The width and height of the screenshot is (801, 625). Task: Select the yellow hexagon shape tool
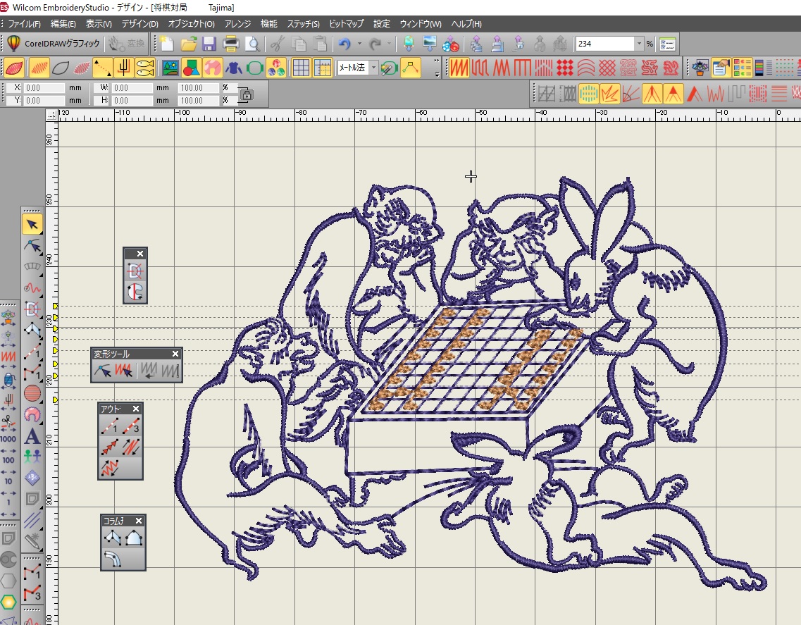pos(8,602)
